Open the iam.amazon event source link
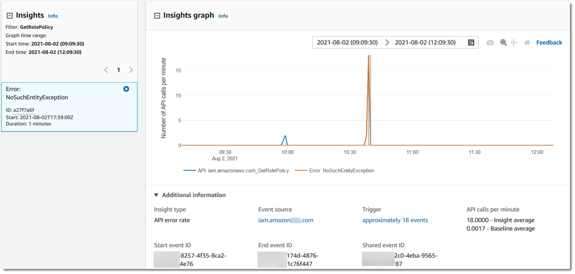575x274 pixels. (x=286, y=220)
